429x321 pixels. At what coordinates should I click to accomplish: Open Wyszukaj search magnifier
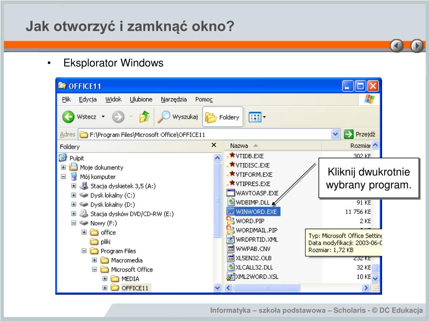(x=164, y=117)
